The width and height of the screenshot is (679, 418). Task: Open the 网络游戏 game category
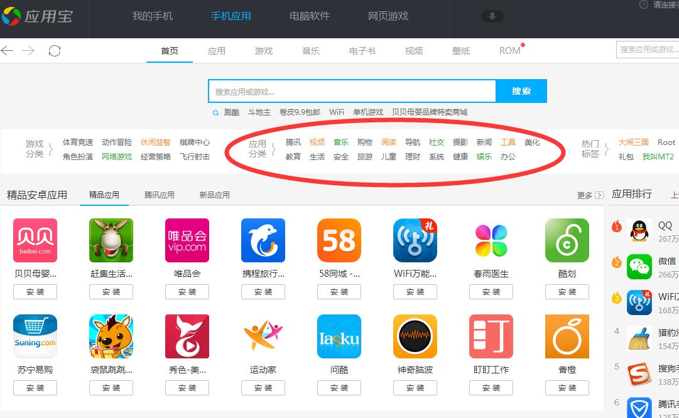[117, 157]
